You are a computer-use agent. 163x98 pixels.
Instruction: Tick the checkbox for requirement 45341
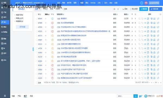click(36, 19)
